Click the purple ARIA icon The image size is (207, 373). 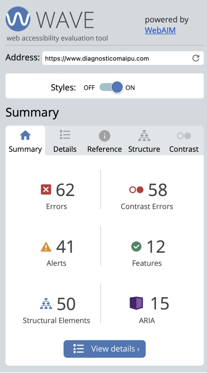(136, 303)
